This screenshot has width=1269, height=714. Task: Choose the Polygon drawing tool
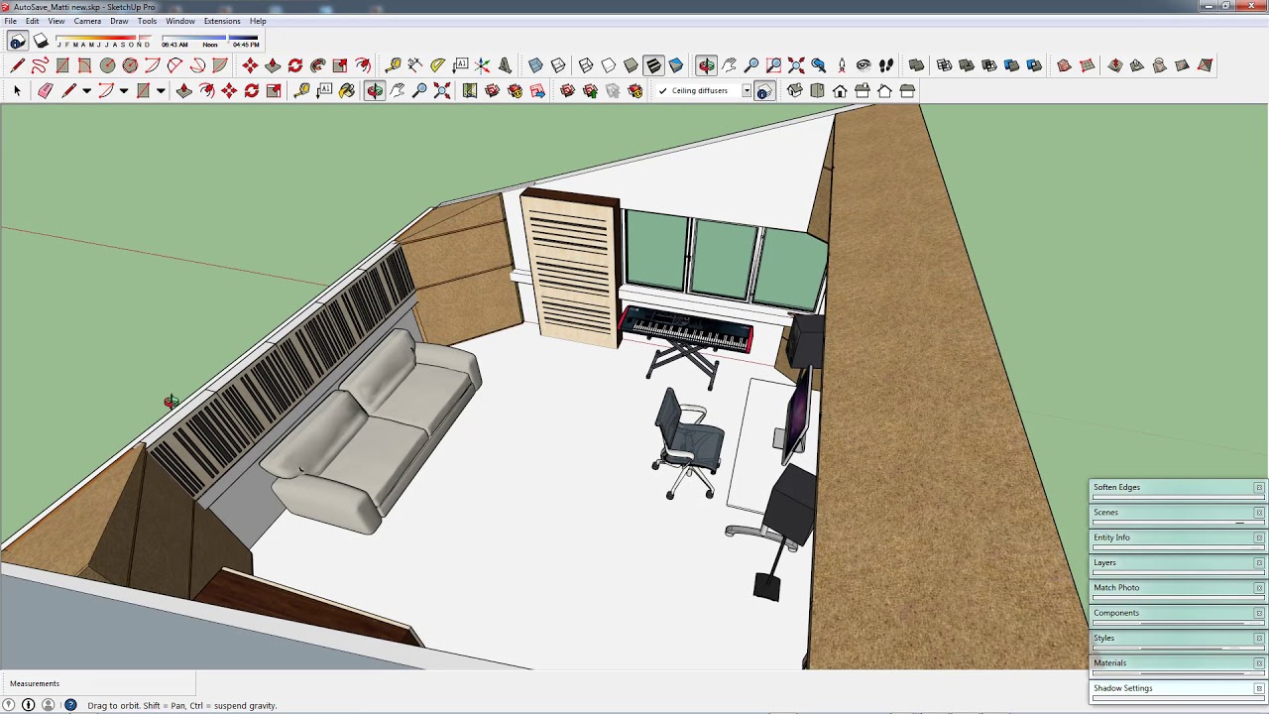click(x=130, y=65)
